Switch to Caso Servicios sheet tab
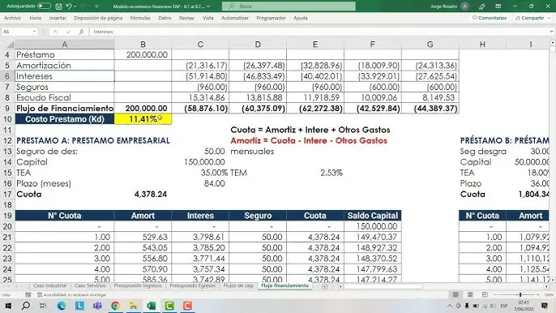The width and height of the screenshot is (556, 313). pos(90,285)
